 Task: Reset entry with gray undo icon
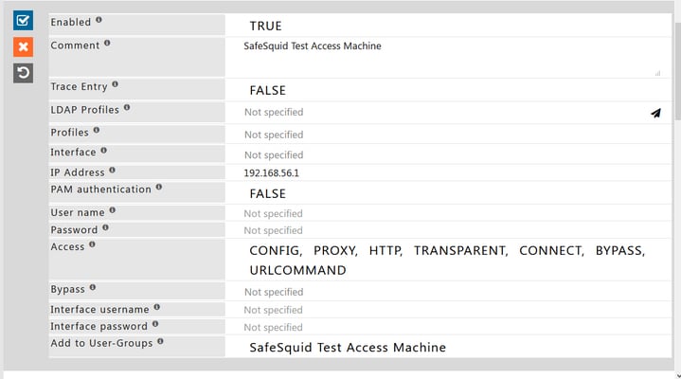pyautogui.click(x=23, y=73)
